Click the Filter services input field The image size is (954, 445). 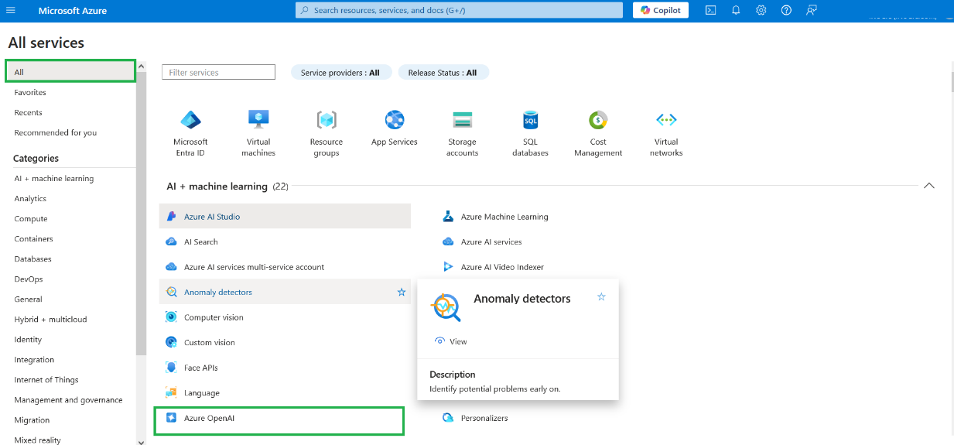click(218, 73)
